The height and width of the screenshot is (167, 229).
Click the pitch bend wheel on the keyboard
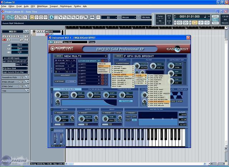tap(55, 138)
